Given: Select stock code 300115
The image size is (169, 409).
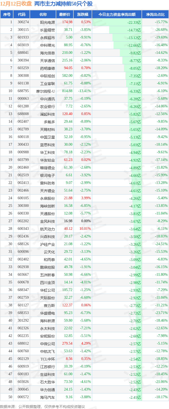Looking at the screenshot, I should pos(23,30).
